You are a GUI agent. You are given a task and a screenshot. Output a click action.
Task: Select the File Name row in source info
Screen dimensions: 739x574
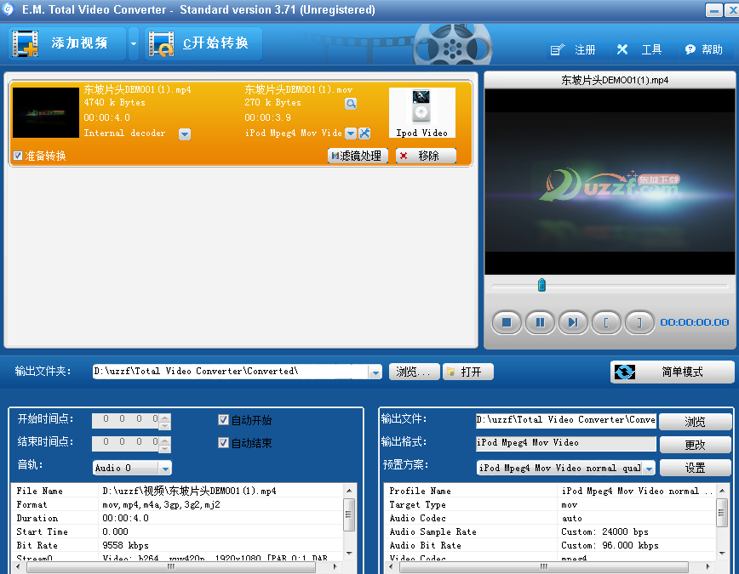177,492
